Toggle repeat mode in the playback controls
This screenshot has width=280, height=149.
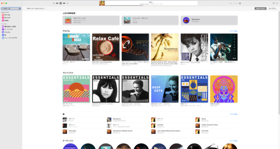pos(68,3)
